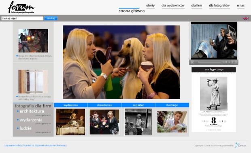251x153 pixels.
Task: Go to dla wydawnictw page
Action: pos(173,5)
